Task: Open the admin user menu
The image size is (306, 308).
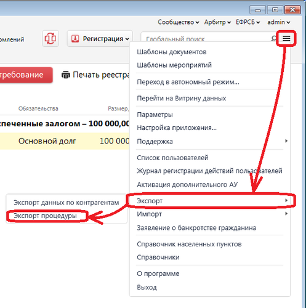Action: click(278, 22)
